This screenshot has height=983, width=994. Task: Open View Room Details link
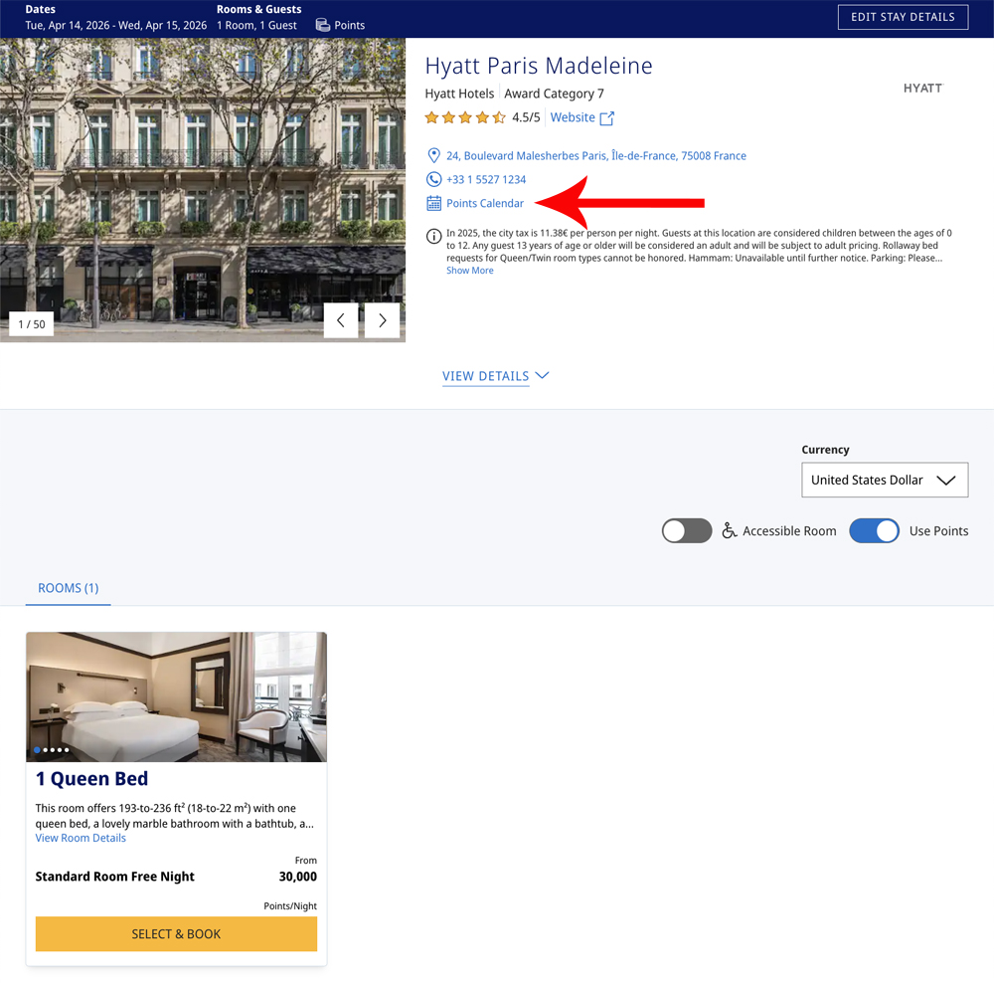coord(81,838)
